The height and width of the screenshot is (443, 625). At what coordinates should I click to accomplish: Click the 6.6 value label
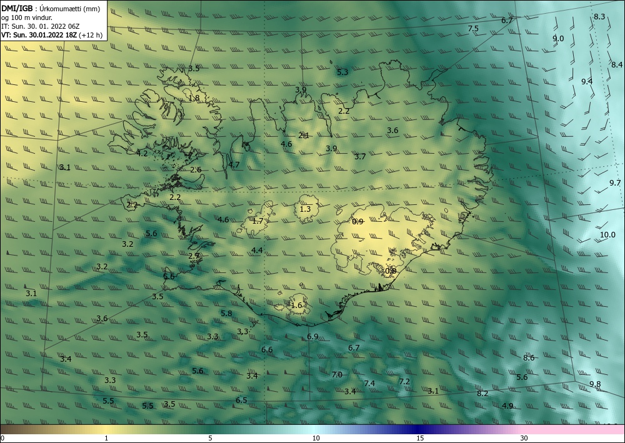point(267,350)
